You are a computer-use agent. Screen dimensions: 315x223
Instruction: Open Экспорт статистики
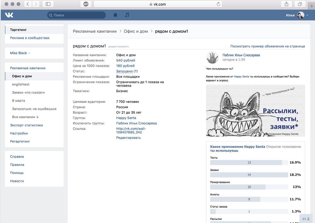coord(26,125)
